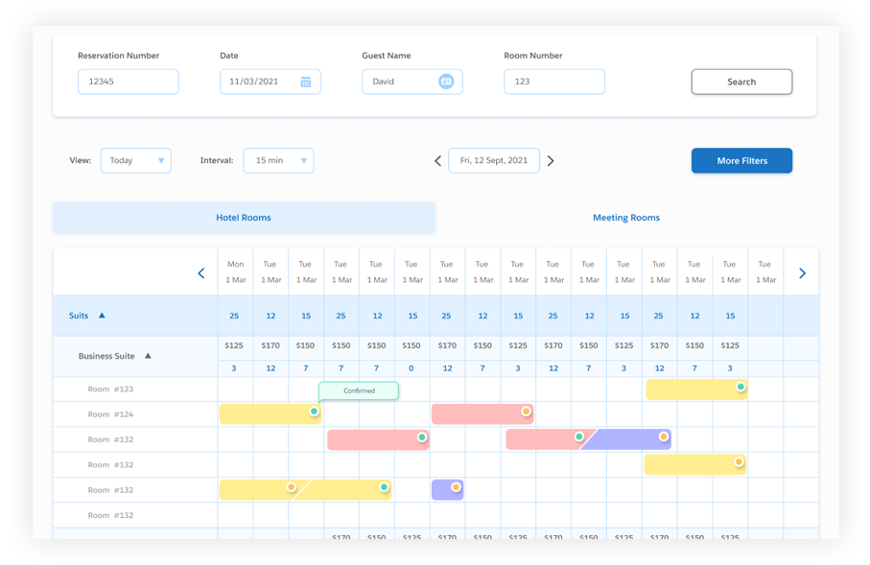This screenshot has width=870, height=565.
Task: Click the green status dot on Room #123 yellow booking
Action: tap(740, 386)
